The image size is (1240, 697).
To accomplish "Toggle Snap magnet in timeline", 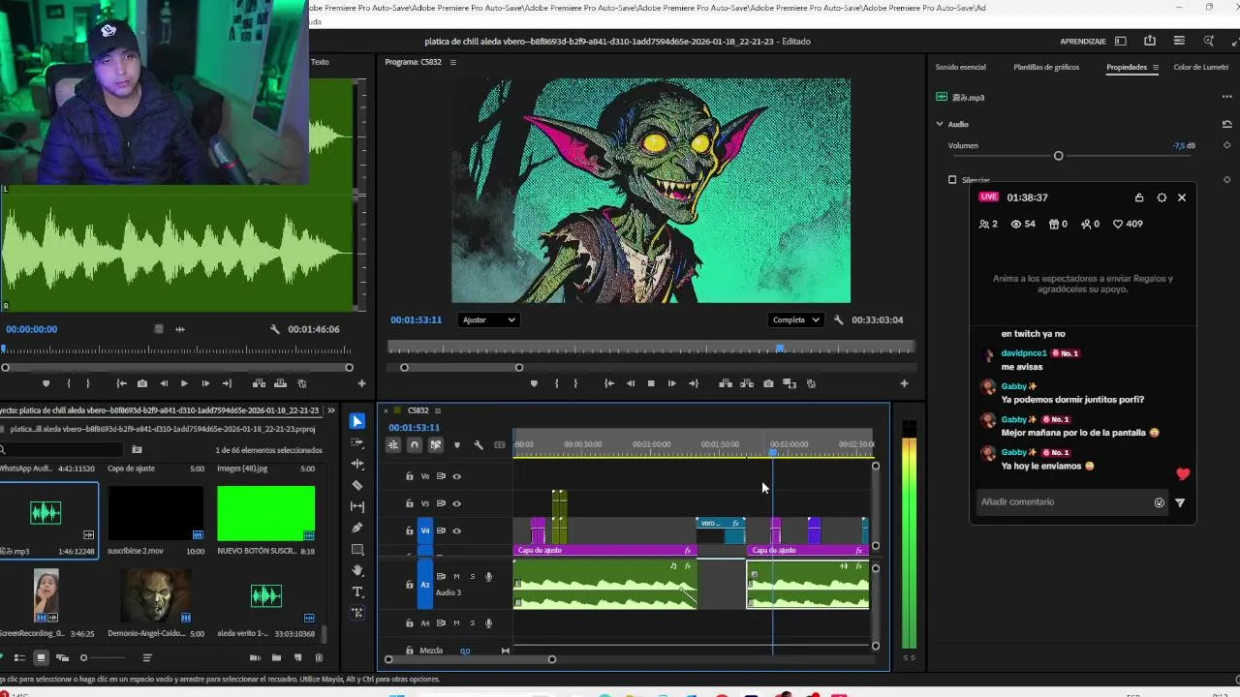I will (x=415, y=445).
